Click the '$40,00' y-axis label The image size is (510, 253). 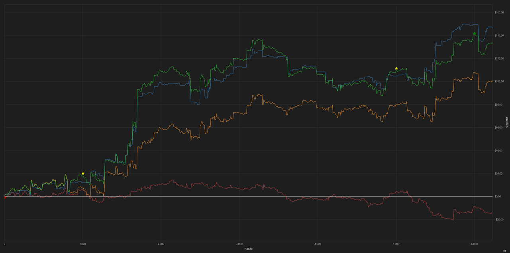498,150
